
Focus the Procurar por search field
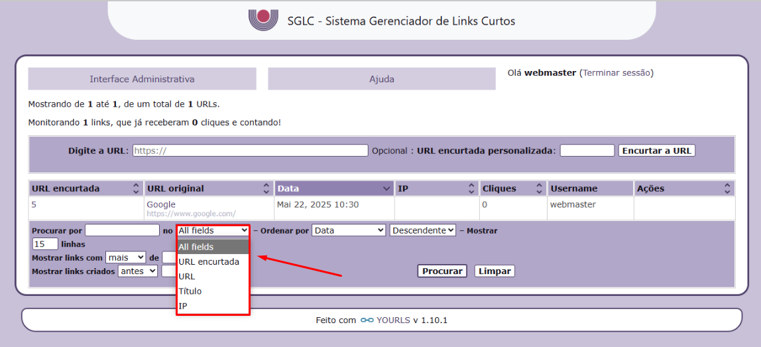click(122, 230)
